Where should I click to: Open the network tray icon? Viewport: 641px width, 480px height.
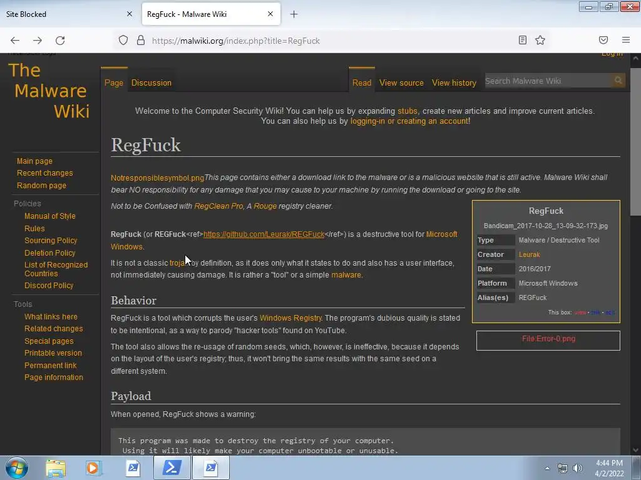point(563,469)
